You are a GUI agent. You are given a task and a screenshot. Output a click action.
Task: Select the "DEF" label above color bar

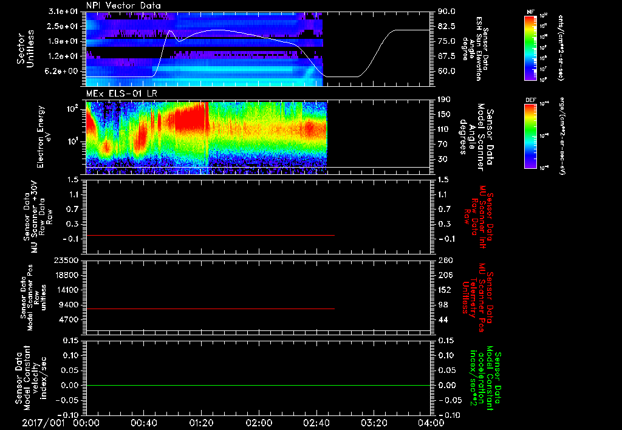[x=530, y=100]
